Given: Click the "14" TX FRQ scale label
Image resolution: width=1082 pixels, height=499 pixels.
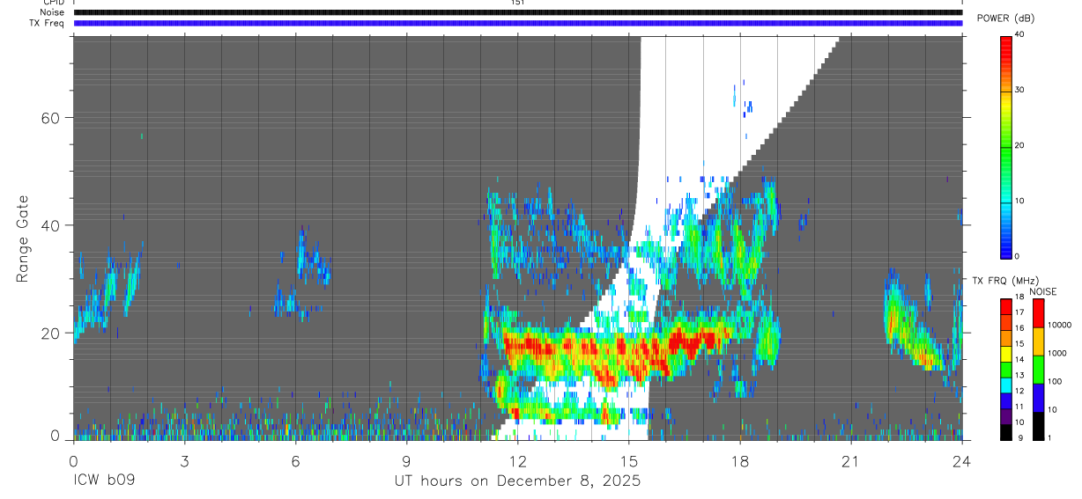Looking at the screenshot, I should 1020,360.
